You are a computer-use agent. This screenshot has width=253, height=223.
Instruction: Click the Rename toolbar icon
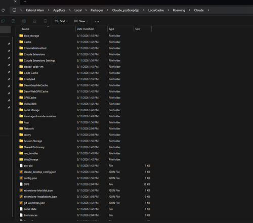tap(24, 21)
